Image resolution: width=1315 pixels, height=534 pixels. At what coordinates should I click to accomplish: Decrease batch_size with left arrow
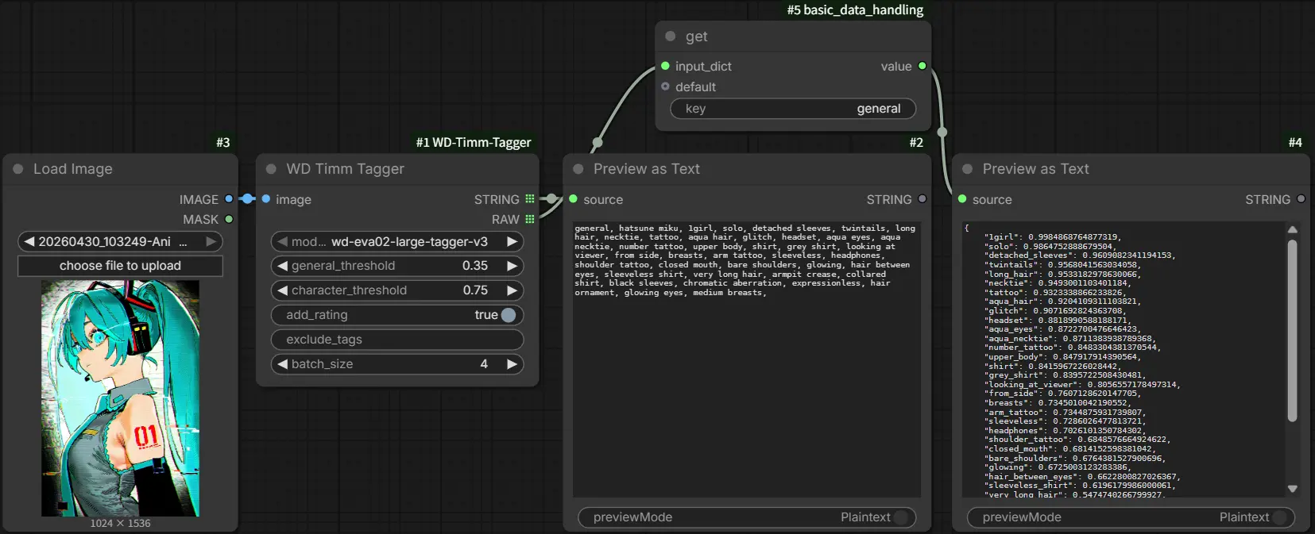(282, 364)
